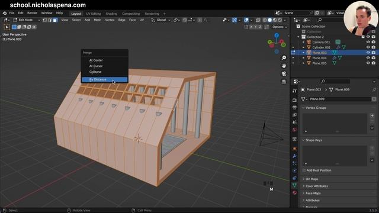Open the Material properties tab icon
The image size is (379, 213).
pyautogui.click(x=294, y=192)
